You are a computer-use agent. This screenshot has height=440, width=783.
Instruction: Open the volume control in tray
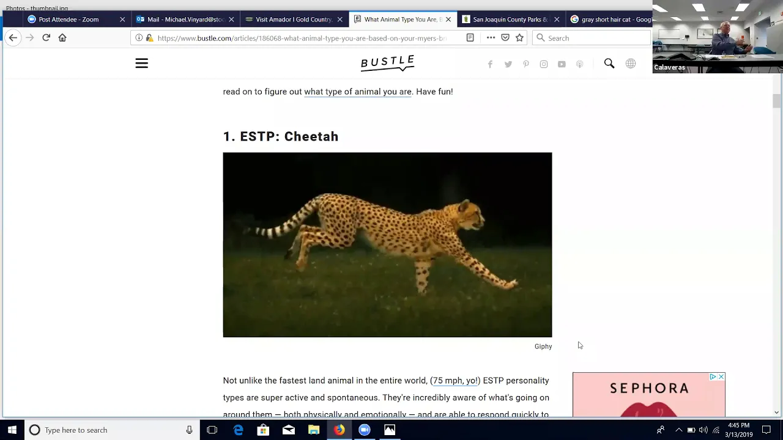coord(703,430)
